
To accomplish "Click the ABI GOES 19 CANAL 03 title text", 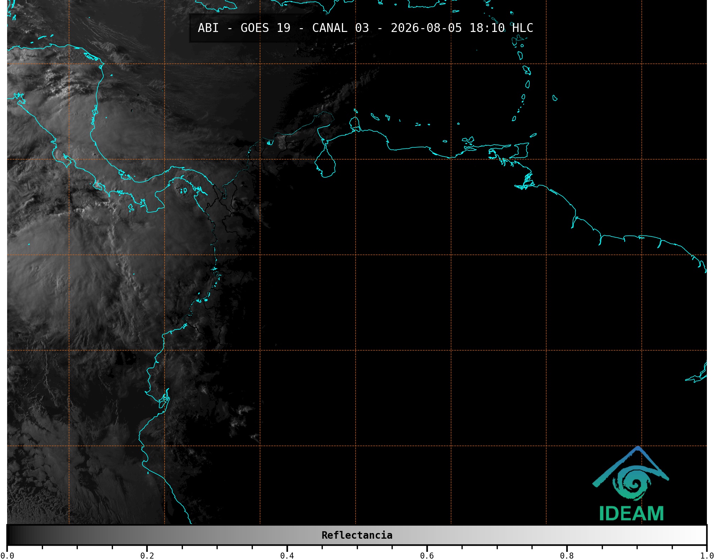I will coord(365,28).
